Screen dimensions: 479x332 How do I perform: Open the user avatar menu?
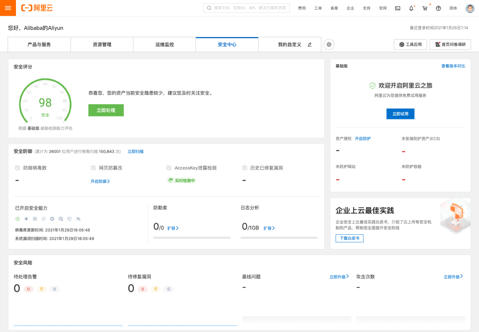tap(470, 8)
